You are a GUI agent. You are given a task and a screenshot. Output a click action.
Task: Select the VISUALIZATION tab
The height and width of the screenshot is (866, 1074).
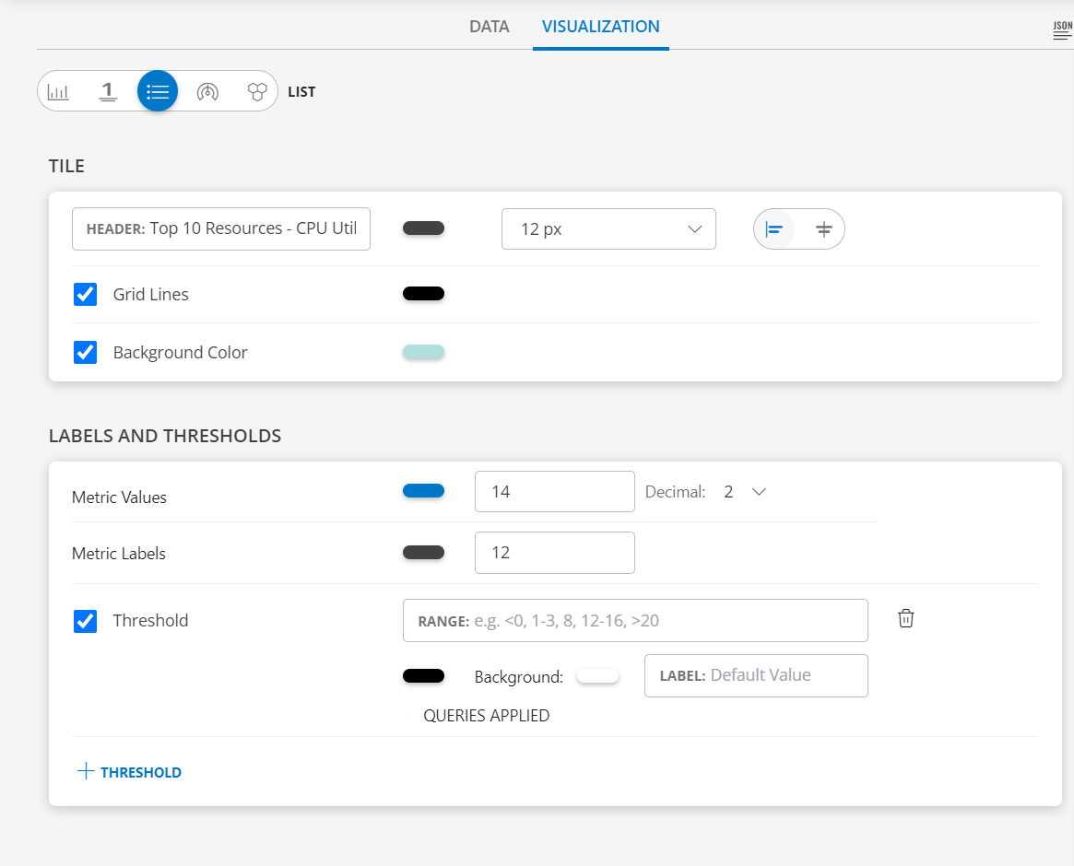pos(600,27)
